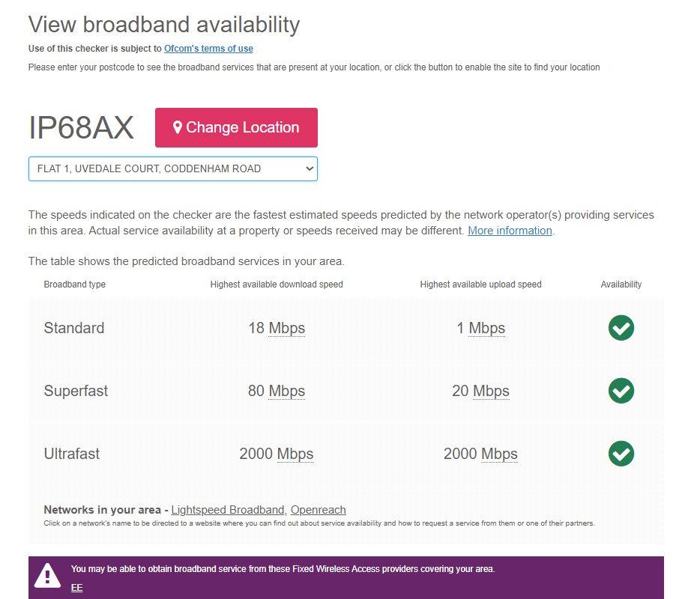The height and width of the screenshot is (599, 697).
Task: Open the More information link
Action: tap(510, 231)
